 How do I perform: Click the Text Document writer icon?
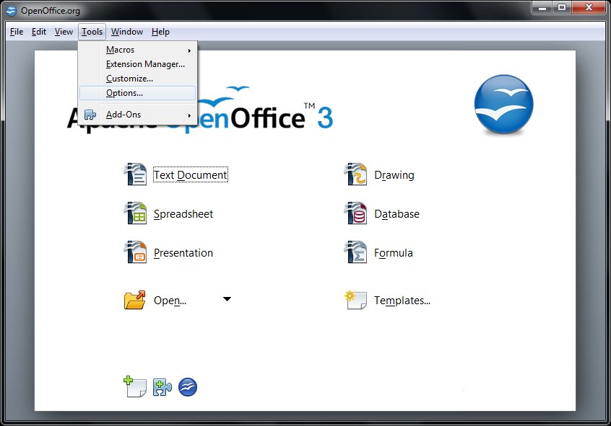pyautogui.click(x=135, y=174)
